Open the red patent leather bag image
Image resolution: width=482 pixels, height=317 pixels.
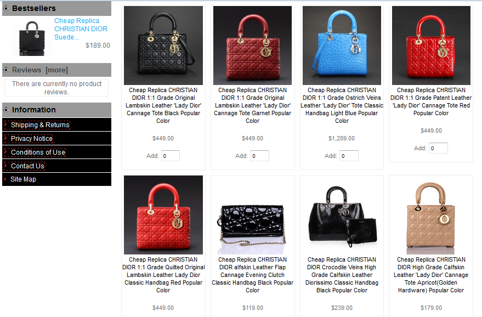(x=432, y=46)
